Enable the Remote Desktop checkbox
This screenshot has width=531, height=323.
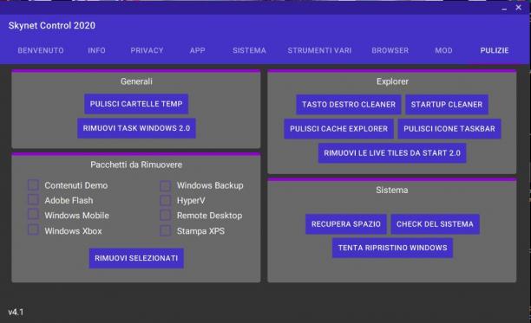[165, 216]
